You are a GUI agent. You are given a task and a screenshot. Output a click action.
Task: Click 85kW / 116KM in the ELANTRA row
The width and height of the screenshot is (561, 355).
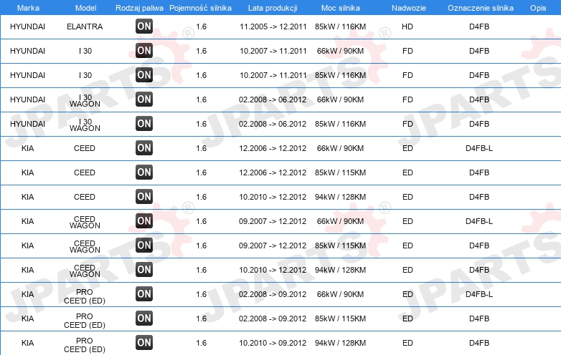(x=340, y=26)
